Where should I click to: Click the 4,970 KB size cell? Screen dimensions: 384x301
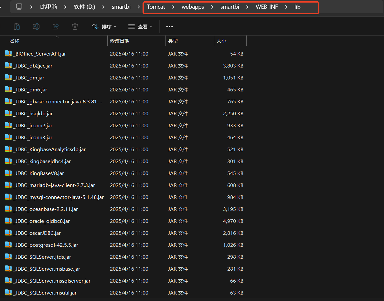[233, 221]
